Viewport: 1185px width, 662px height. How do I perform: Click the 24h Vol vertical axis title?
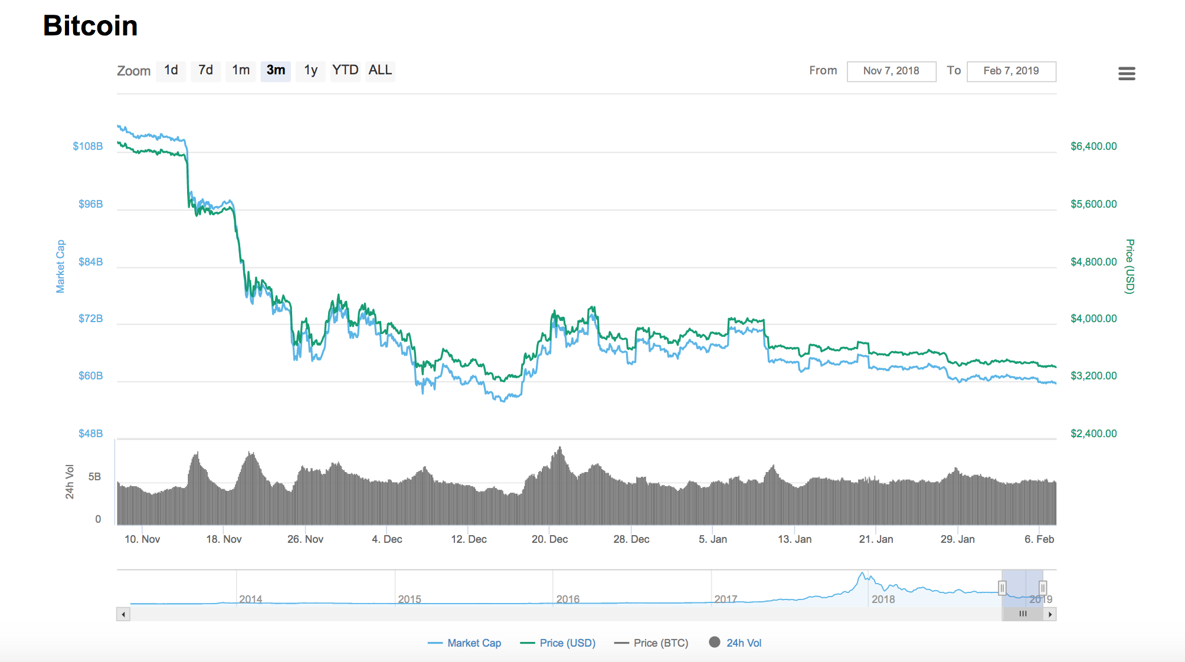(x=70, y=482)
